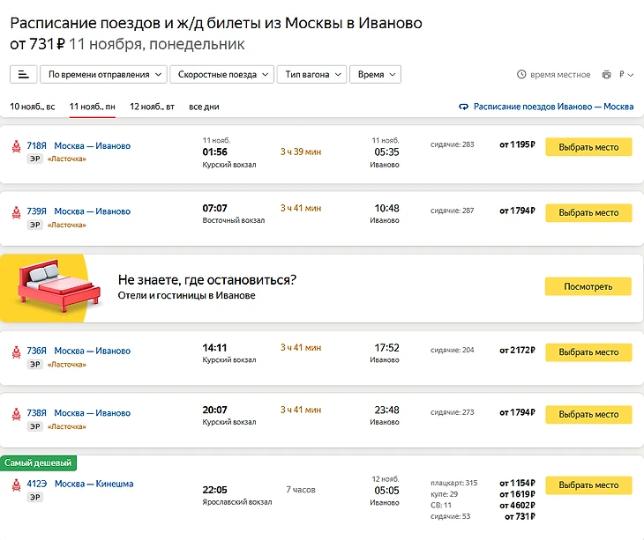The image size is (644, 540).
Task: Open the 'Скоростные поезда' filter dropdown
Action: pos(222,75)
